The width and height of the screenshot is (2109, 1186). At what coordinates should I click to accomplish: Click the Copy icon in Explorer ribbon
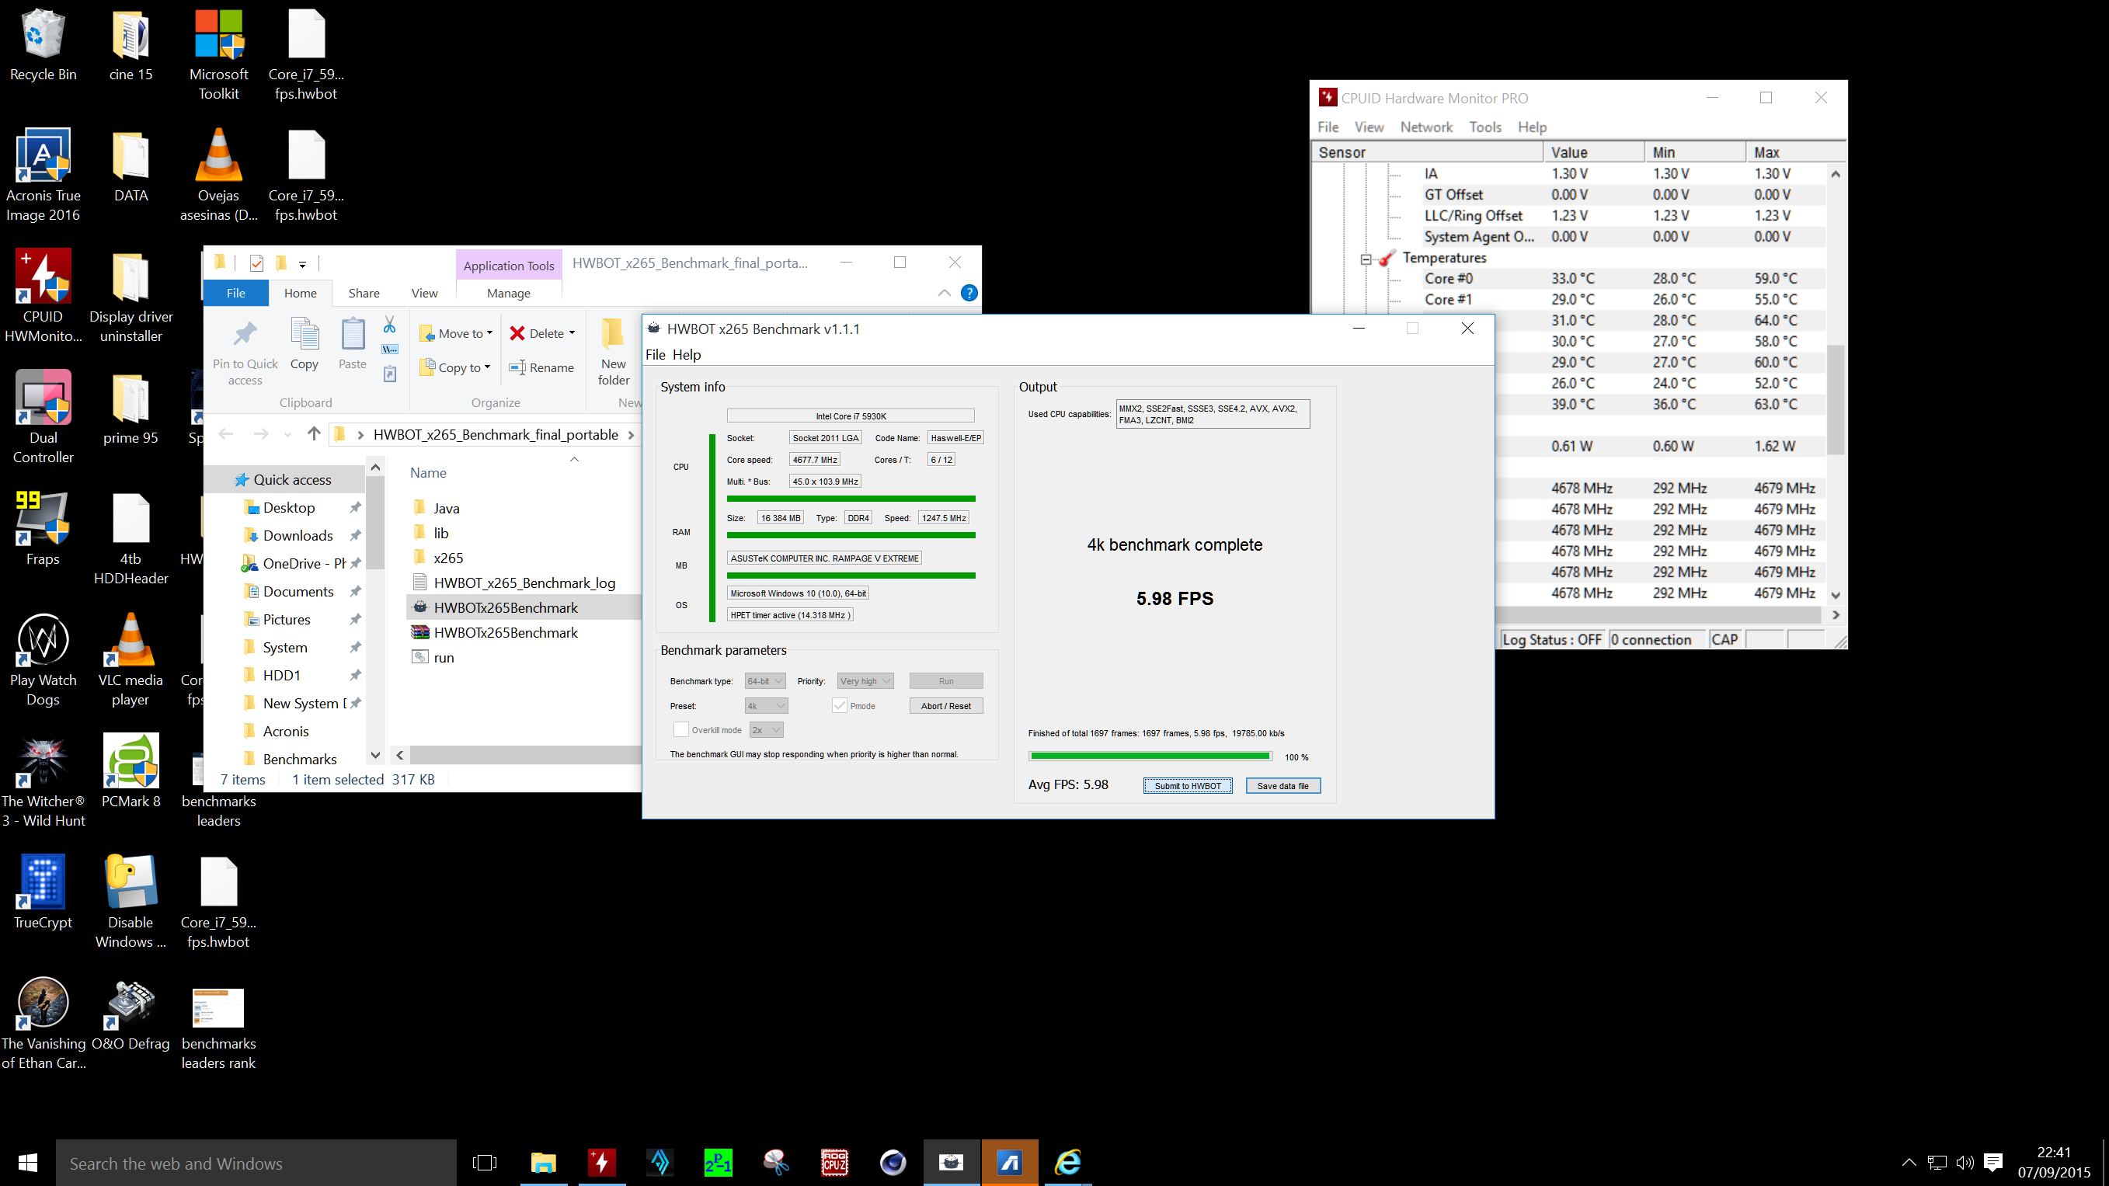pyautogui.click(x=305, y=344)
